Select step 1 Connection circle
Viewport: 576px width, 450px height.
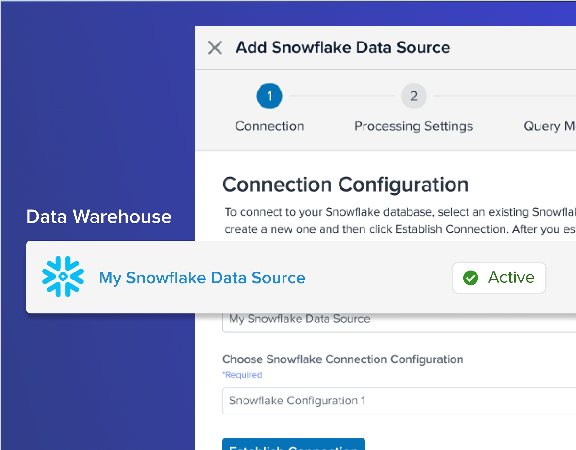pos(269,96)
